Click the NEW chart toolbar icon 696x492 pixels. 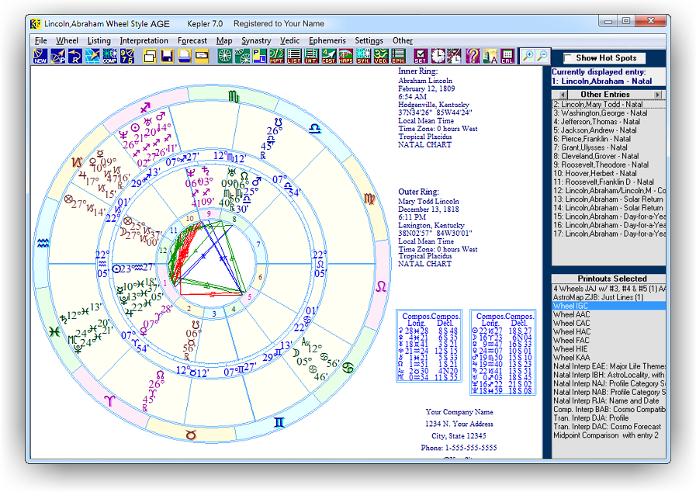pyautogui.click(x=40, y=57)
